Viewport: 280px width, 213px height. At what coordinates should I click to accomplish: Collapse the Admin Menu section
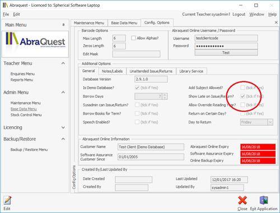63,92
